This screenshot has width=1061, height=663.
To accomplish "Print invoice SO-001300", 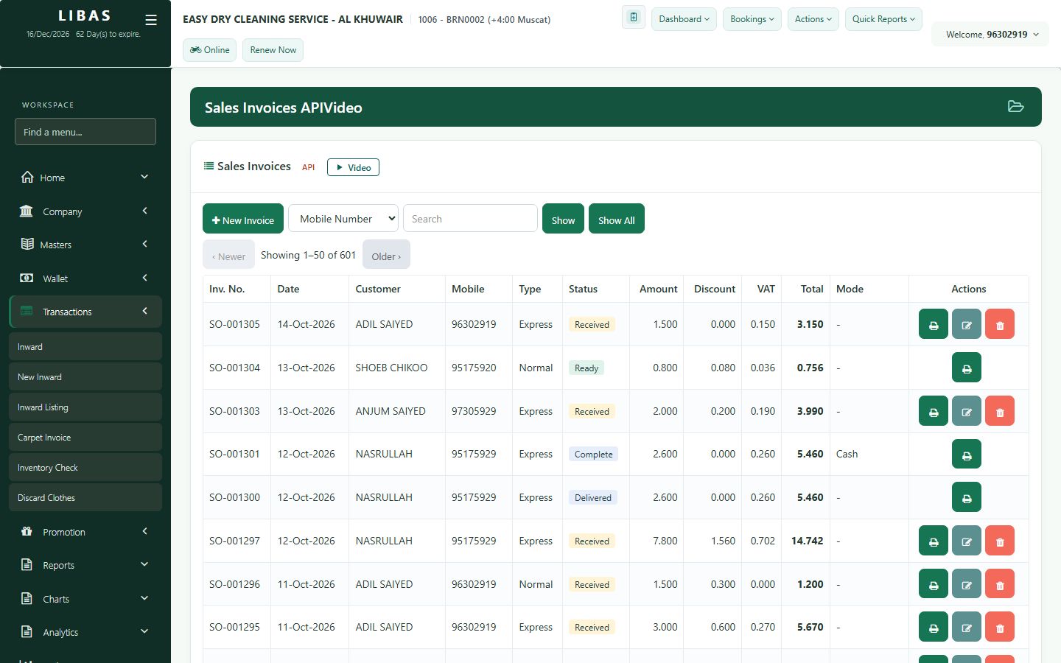I will click(967, 497).
